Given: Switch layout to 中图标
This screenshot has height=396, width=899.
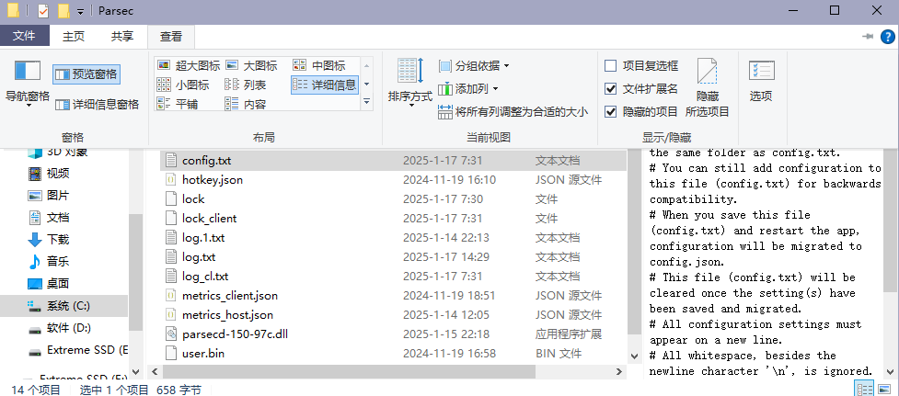Looking at the screenshot, I should point(320,66).
